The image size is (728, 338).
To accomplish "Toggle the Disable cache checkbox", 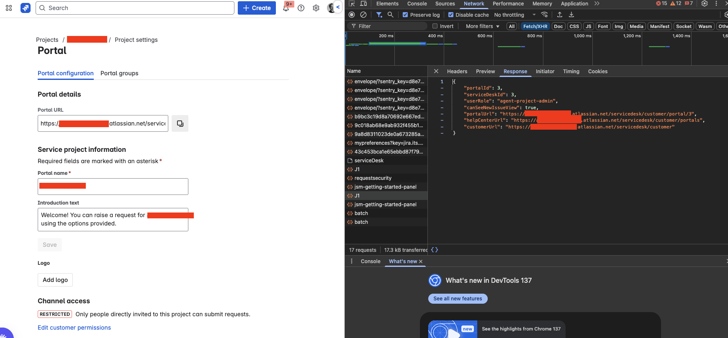I will 451,15.
